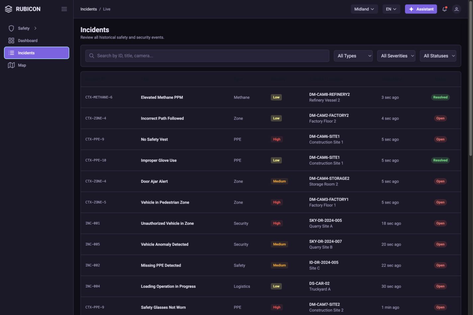Expand the Safety section chevron
473x315 pixels.
click(x=35, y=28)
